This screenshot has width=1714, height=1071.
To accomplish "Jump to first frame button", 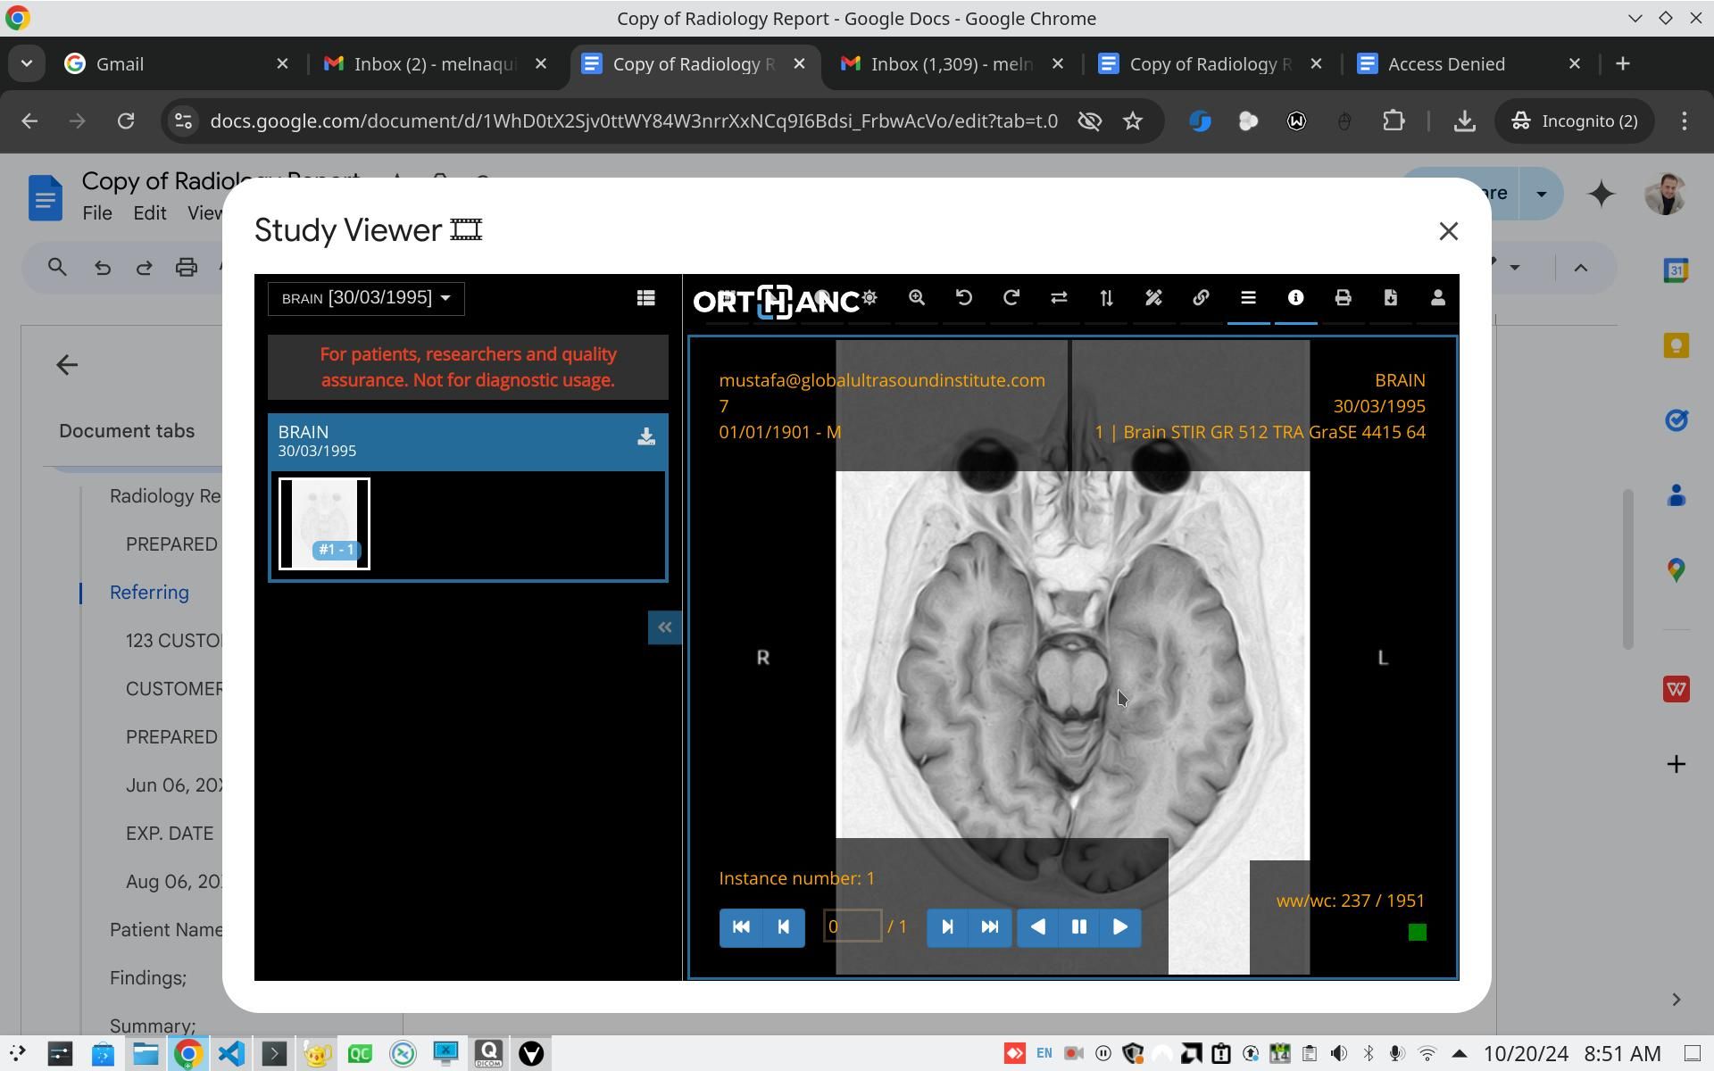I will [x=741, y=927].
